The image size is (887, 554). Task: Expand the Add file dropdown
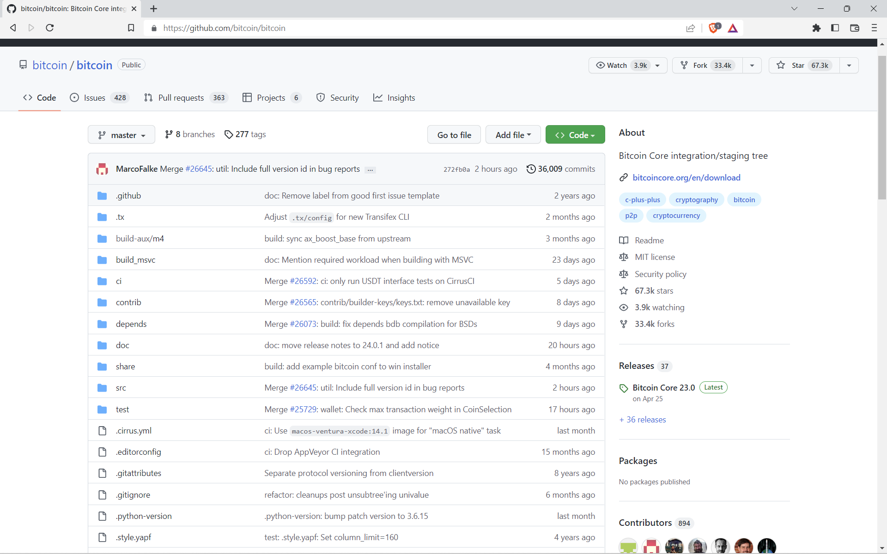coord(513,134)
